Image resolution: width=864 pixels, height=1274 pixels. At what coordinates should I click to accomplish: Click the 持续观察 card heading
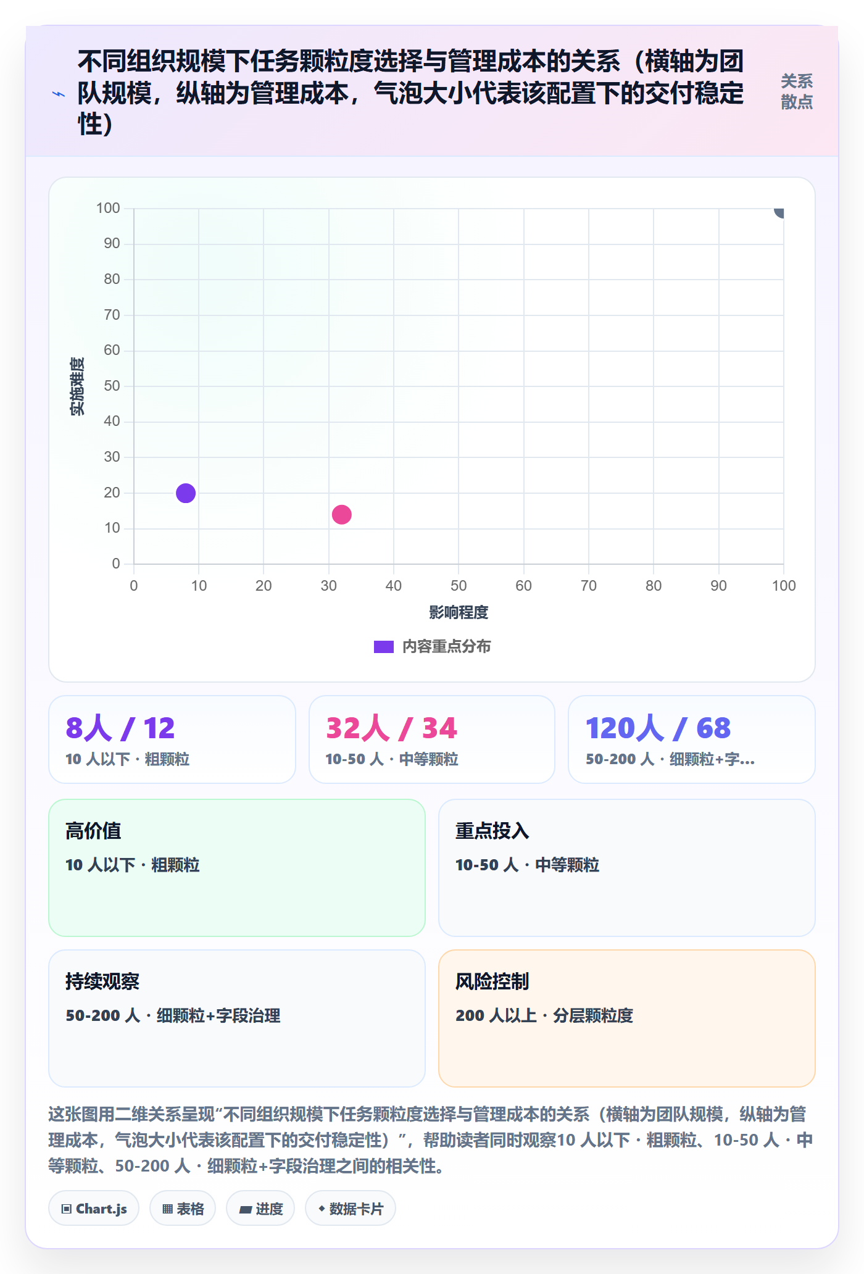click(102, 981)
